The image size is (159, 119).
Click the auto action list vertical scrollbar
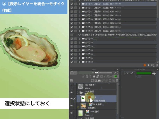(x=158, y=9)
